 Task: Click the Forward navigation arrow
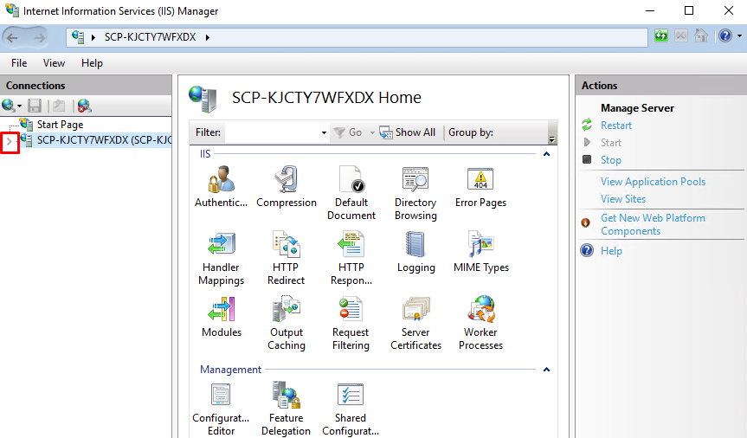coord(40,37)
